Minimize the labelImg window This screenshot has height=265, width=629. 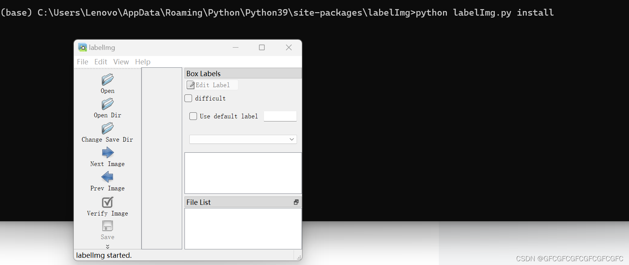coord(235,47)
